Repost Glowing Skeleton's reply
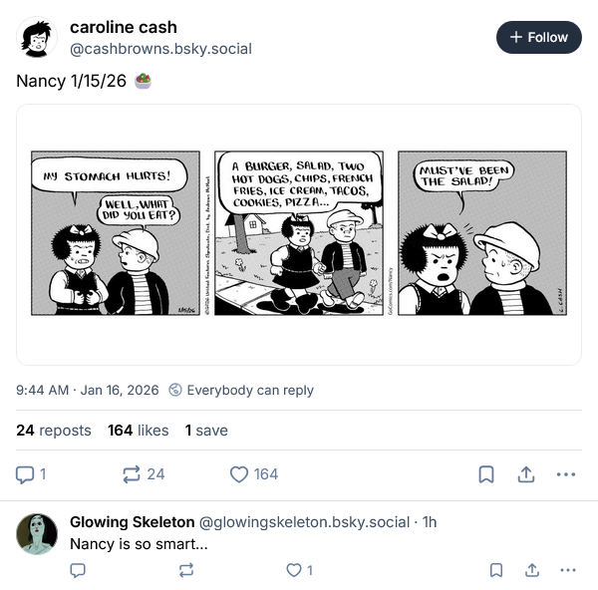598x590 pixels. click(185, 570)
